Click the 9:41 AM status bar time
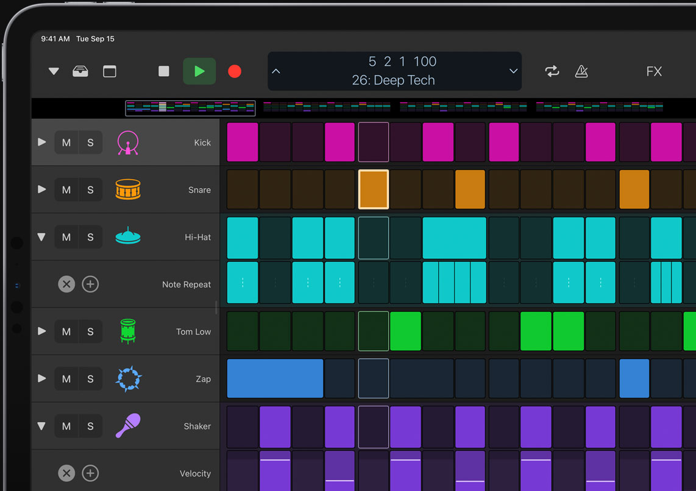 click(55, 39)
